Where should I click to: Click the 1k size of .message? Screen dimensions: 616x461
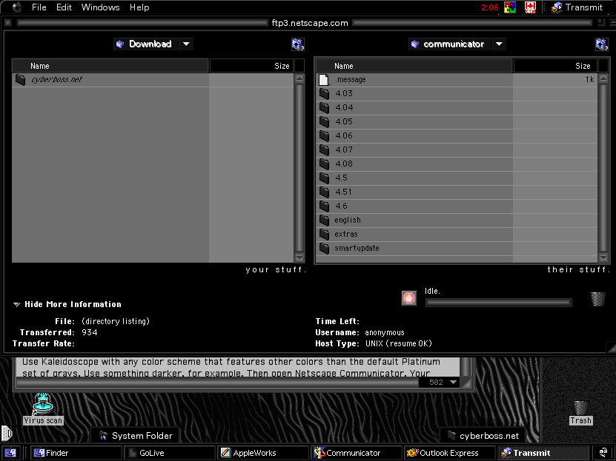pyautogui.click(x=589, y=80)
